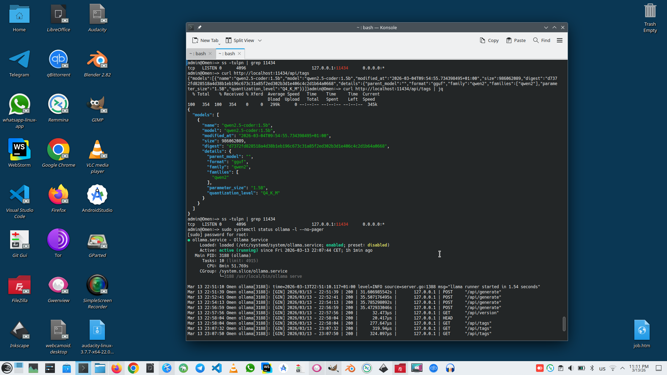Click the Paste toolbar button

[x=516, y=40]
